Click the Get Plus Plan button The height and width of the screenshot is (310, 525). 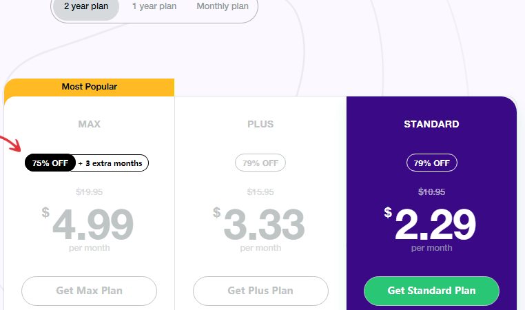pos(260,291)
